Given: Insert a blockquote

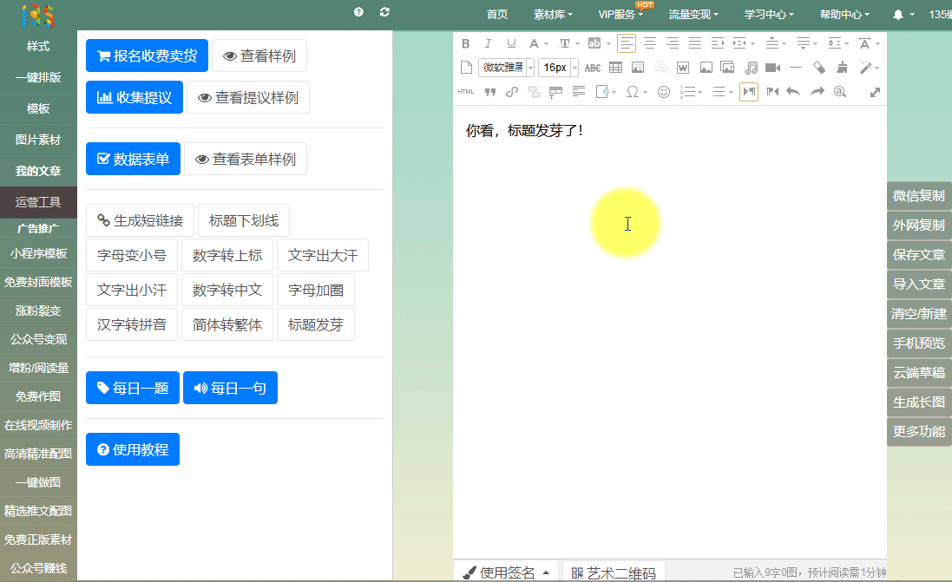Looking at the screenshot, I should point(489,92).
